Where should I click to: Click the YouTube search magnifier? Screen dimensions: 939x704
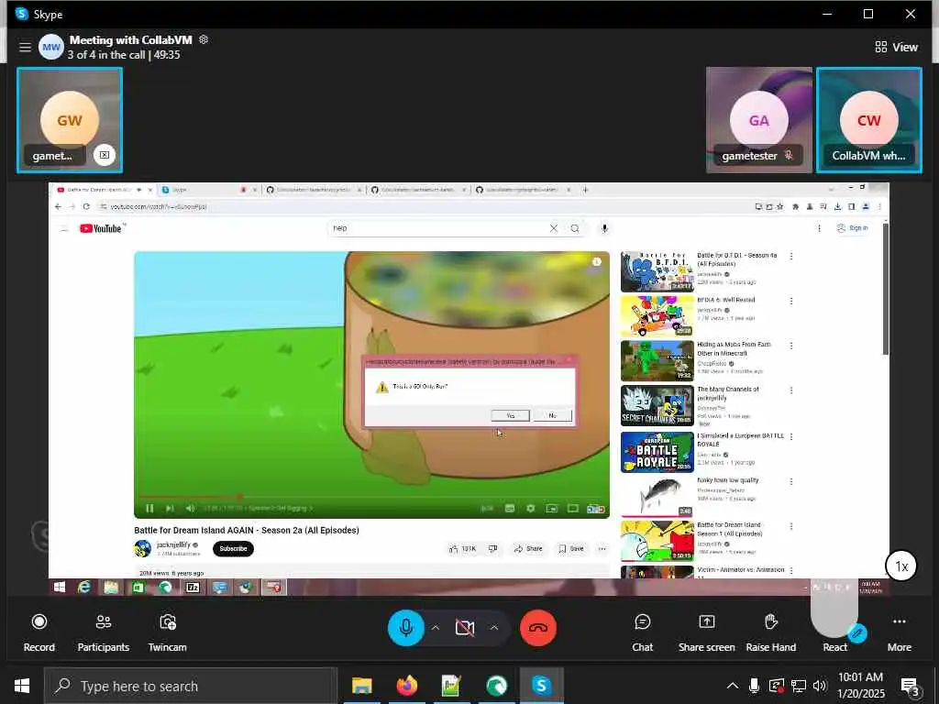[x=575, y=228]
